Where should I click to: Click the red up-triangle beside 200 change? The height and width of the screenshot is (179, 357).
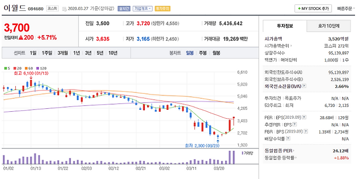pos(21,38)
